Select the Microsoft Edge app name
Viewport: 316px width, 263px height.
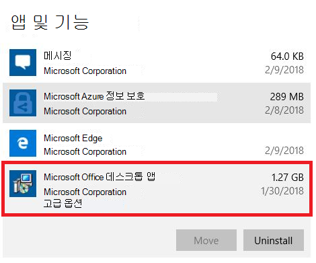click(x=73, y=138)
